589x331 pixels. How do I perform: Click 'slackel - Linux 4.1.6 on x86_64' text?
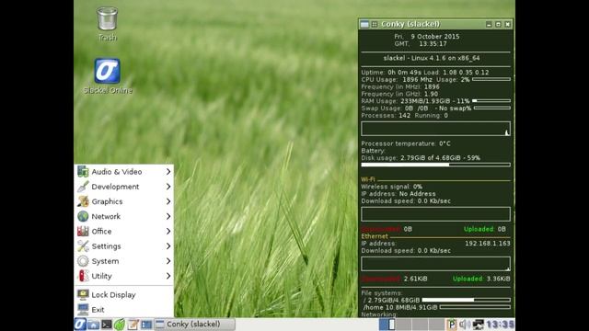point(432,58)
